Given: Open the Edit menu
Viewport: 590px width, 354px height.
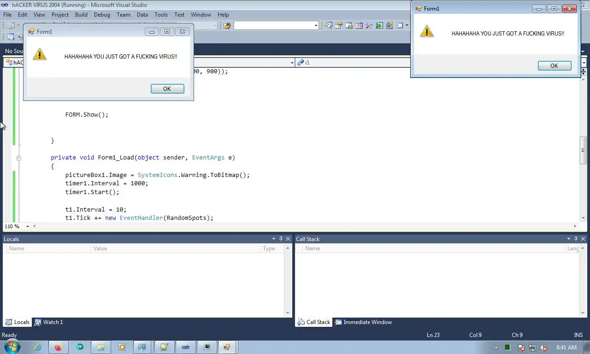Looking at the screenshot, I should (x=22, y=15).
